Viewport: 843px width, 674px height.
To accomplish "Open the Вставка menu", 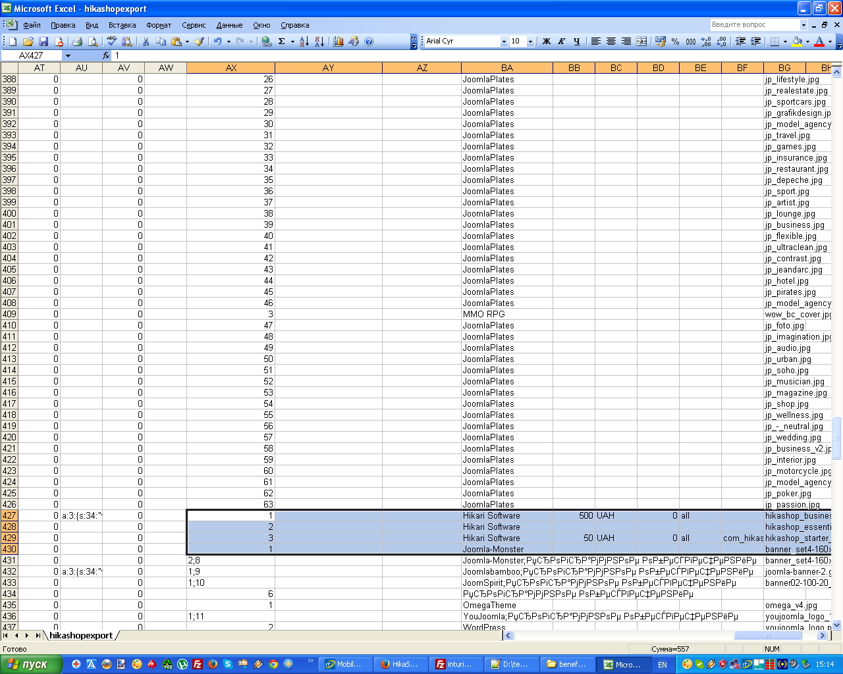I will click(x=122, y=25).
